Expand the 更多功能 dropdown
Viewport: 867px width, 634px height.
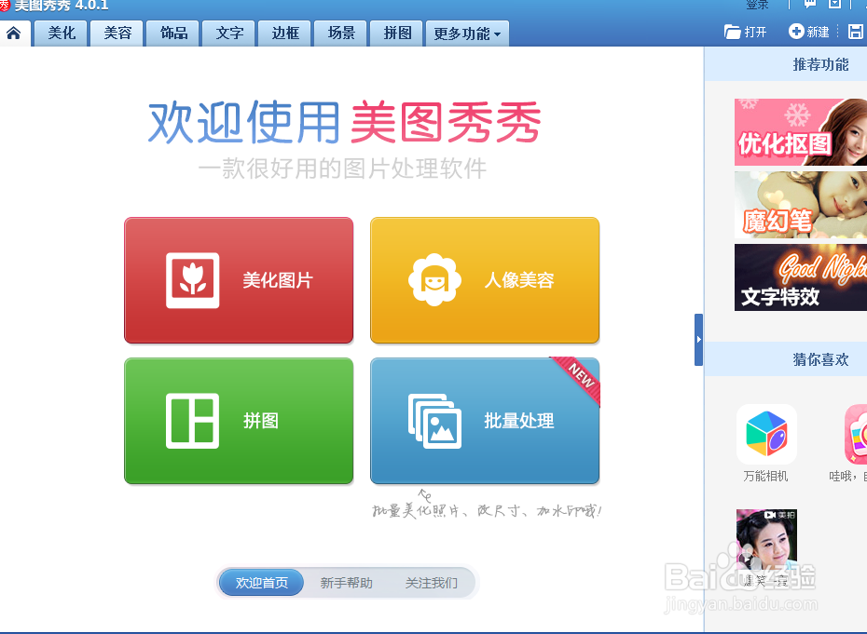[467, 34]
